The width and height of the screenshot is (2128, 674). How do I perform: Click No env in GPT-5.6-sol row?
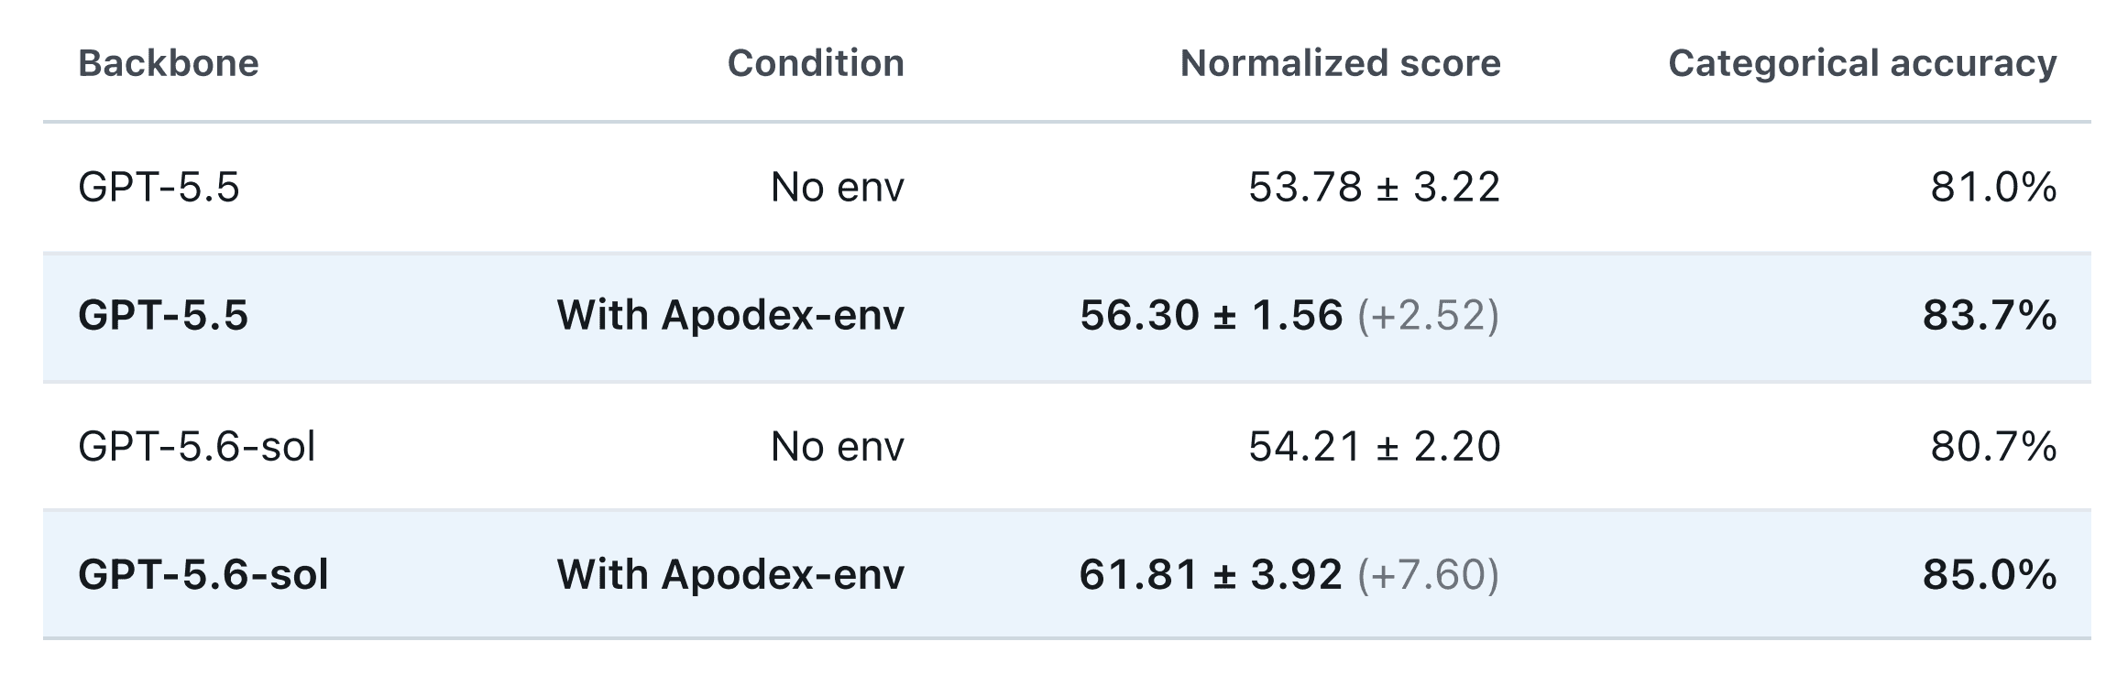pyautogui.click(x=838, y=447)
